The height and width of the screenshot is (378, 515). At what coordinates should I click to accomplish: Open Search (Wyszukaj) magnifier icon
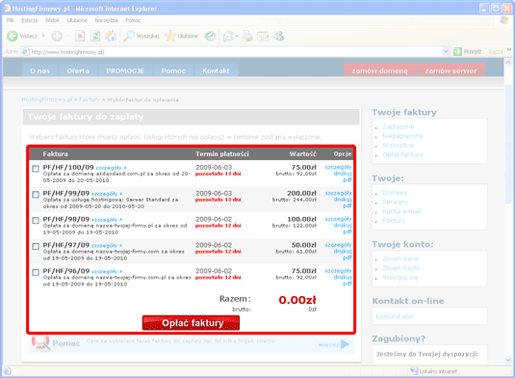point(128,36)
